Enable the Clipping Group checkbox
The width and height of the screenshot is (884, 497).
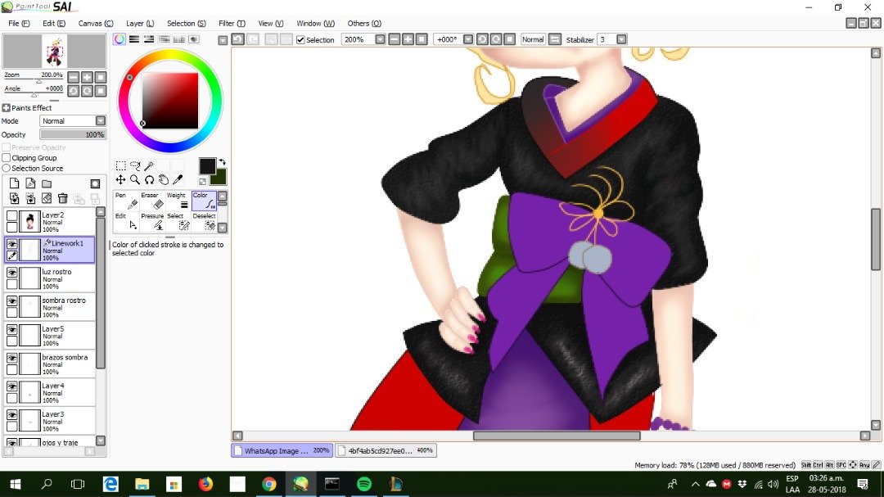coord(7,158)
